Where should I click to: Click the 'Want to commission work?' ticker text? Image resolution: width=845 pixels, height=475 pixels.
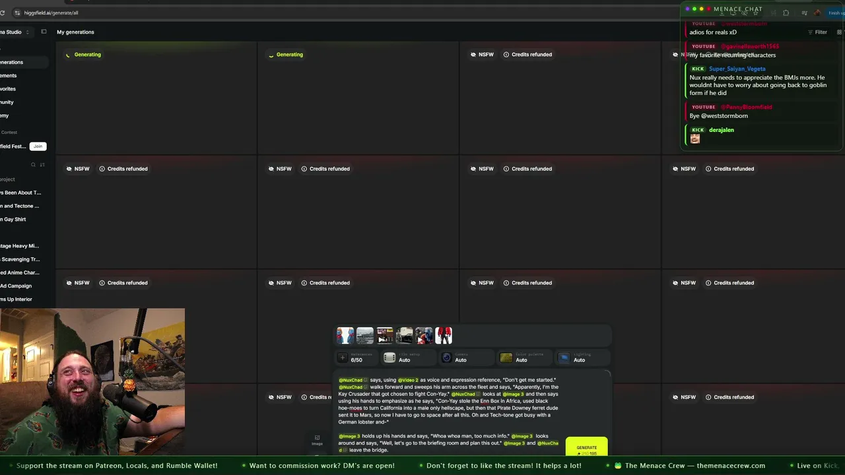[x=322, y=466]
